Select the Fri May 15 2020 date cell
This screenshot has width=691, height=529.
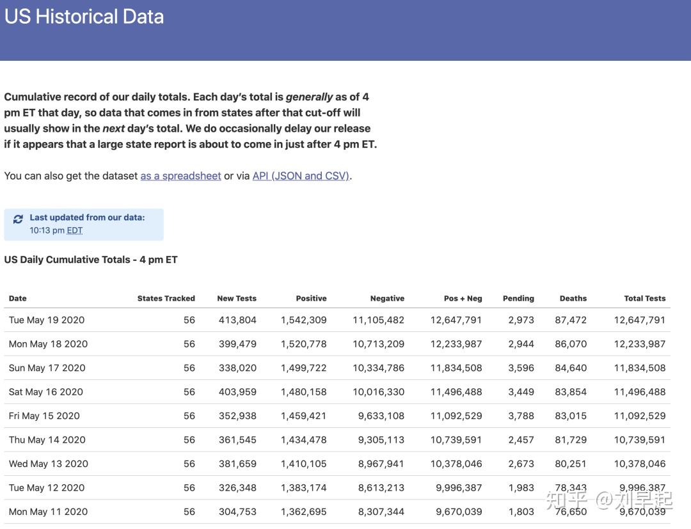click(x=44, y=416)
